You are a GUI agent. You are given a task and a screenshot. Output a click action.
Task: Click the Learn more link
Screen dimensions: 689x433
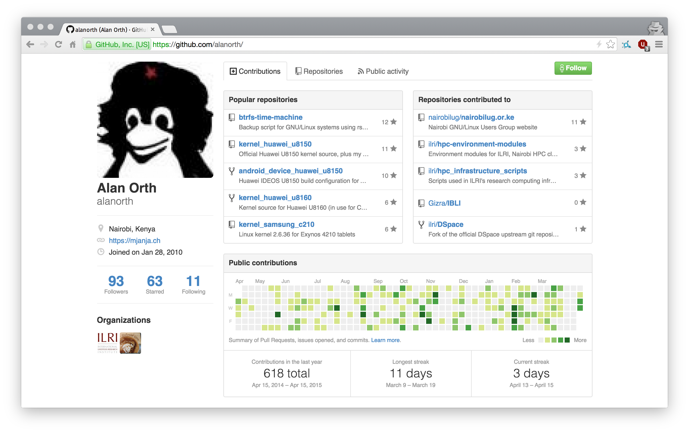pyautogui.click(x=385, y=340)
